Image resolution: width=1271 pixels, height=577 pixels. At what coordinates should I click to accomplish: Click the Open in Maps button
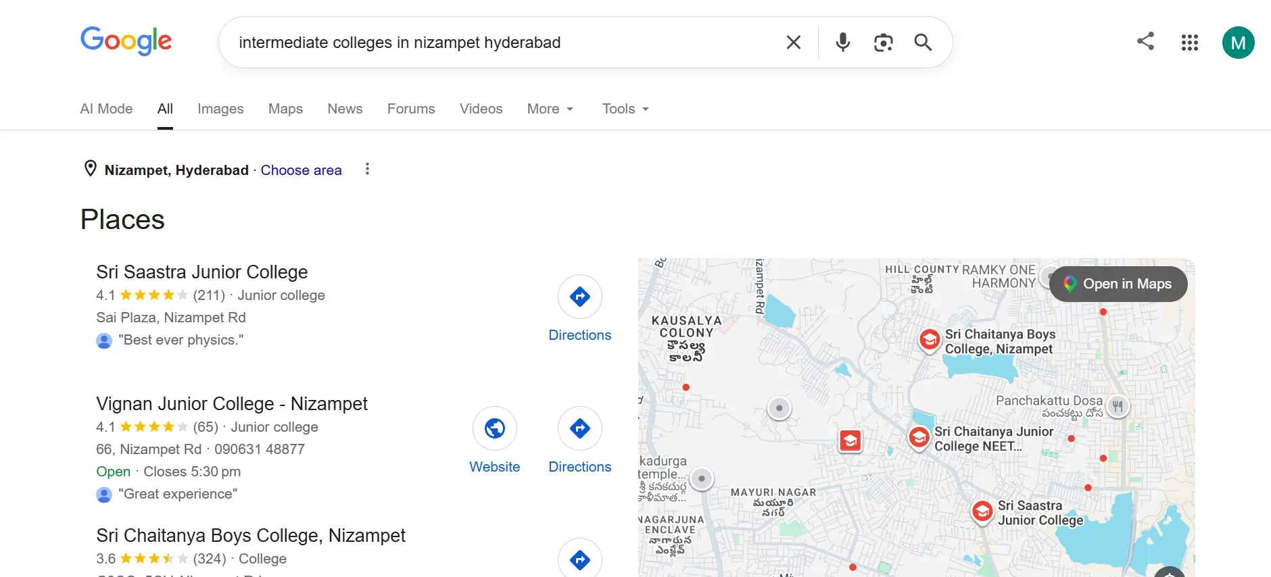tap(1118, 284)
